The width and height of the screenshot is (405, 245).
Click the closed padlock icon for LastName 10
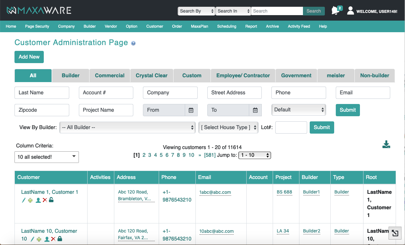tap(60, 239)
